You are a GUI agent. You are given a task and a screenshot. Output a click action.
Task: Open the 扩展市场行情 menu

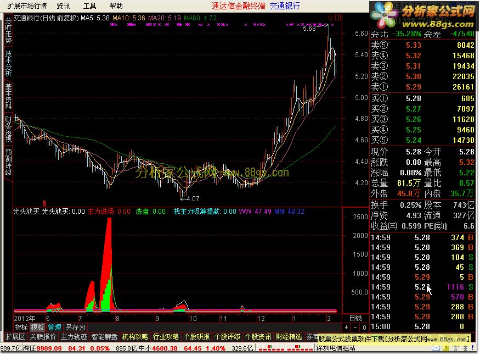[x=27, y=5]
